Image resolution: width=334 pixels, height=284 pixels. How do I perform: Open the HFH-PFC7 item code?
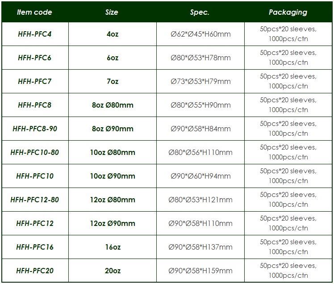click(34, 81)
